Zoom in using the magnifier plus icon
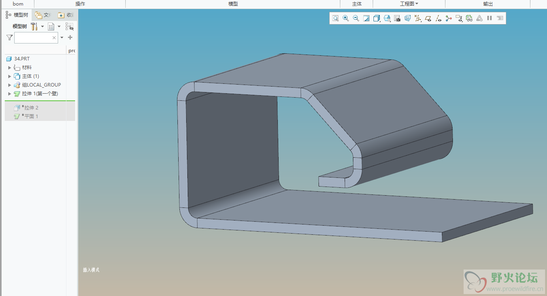 [x=346, y=18]
